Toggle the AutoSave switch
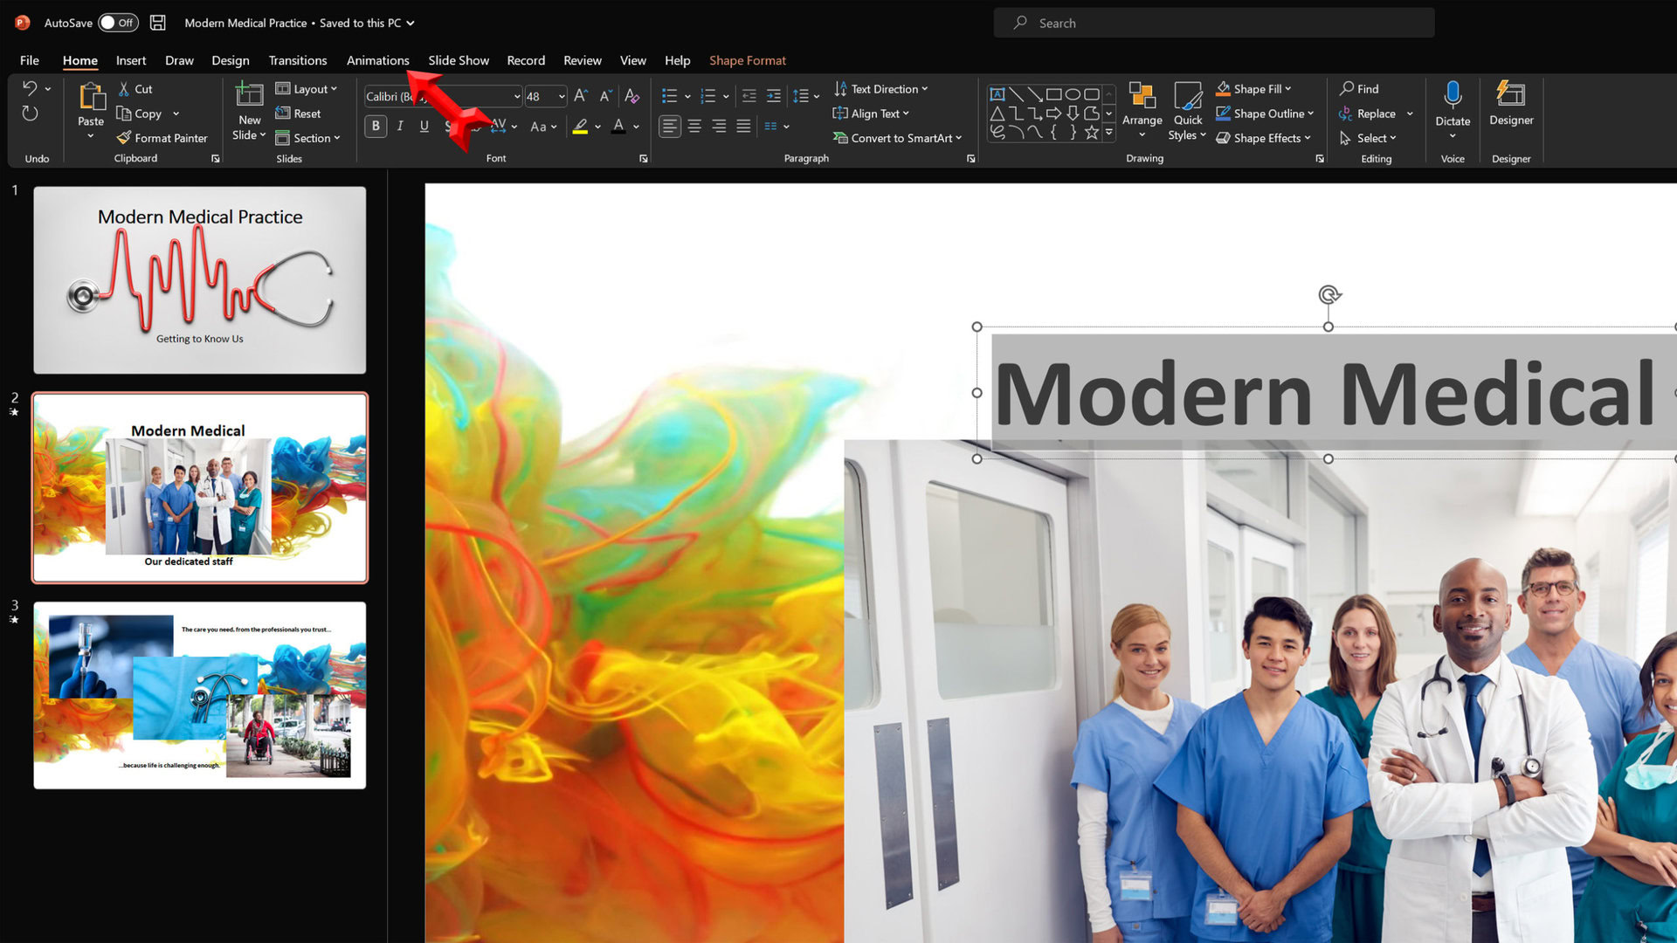The image size is (1677, 943). coord(117,23)
